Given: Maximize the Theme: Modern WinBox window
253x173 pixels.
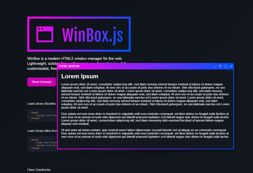Looking at the screenshot, I should coord(220,66).
